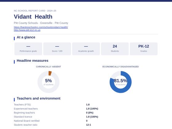This screenshot has height=129, width=172.
Task: Open the www.pitt.k12.nc.us link
Action: 27,30
